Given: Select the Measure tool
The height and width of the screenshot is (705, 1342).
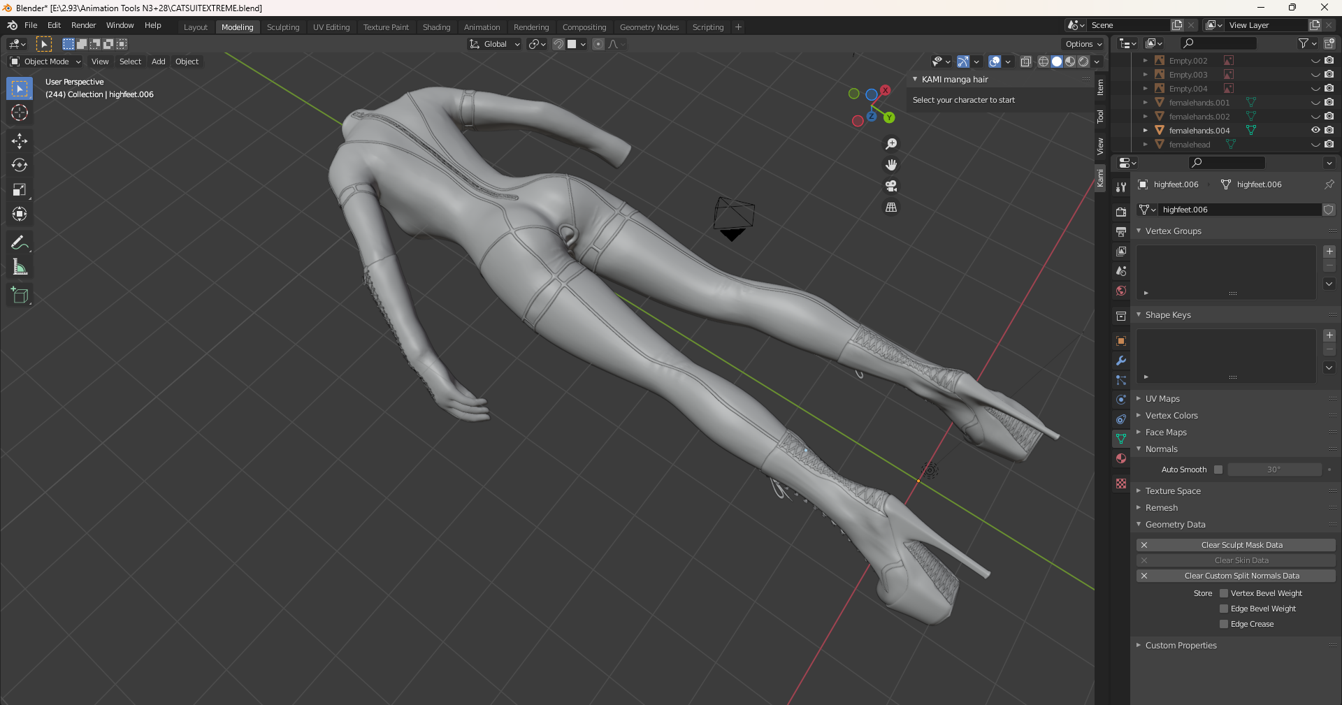Looking at the screenshot, I should [20, 268].
